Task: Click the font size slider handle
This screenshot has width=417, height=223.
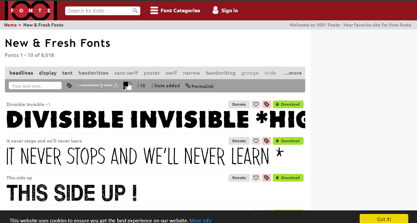Action: [x=101, y=85]
